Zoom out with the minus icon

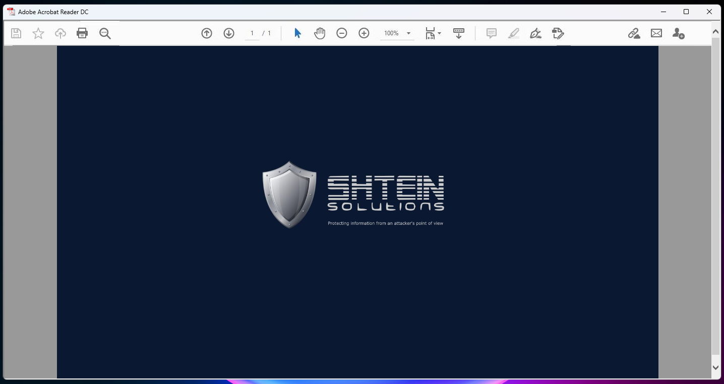click(342, 33)
